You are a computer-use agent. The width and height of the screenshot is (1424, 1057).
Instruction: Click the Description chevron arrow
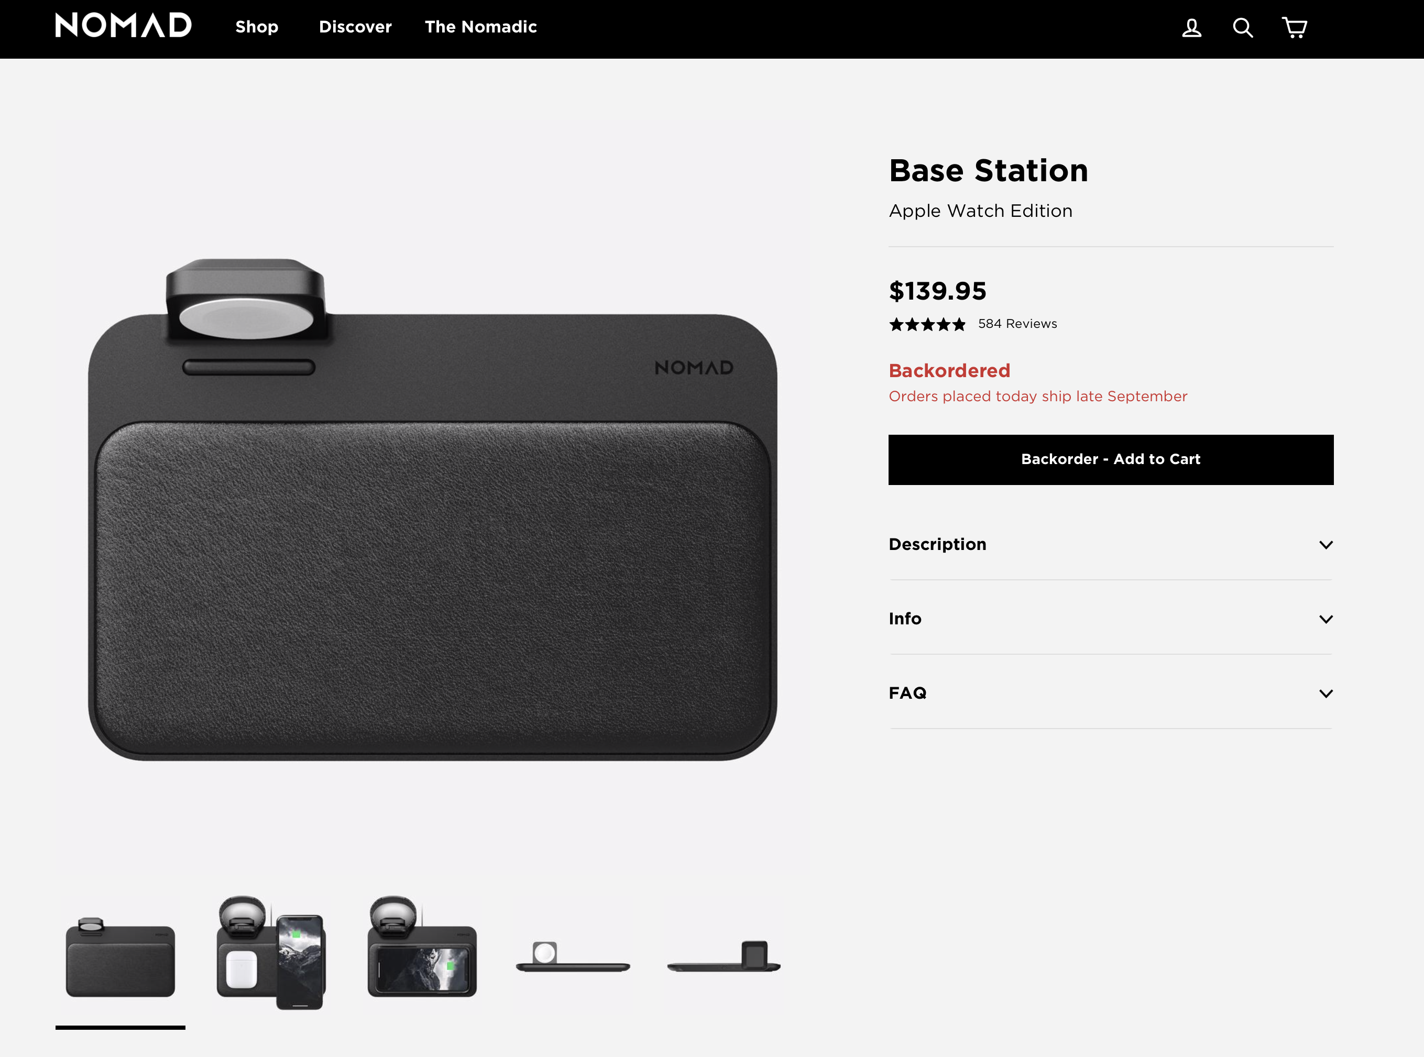click(1326, 545)
